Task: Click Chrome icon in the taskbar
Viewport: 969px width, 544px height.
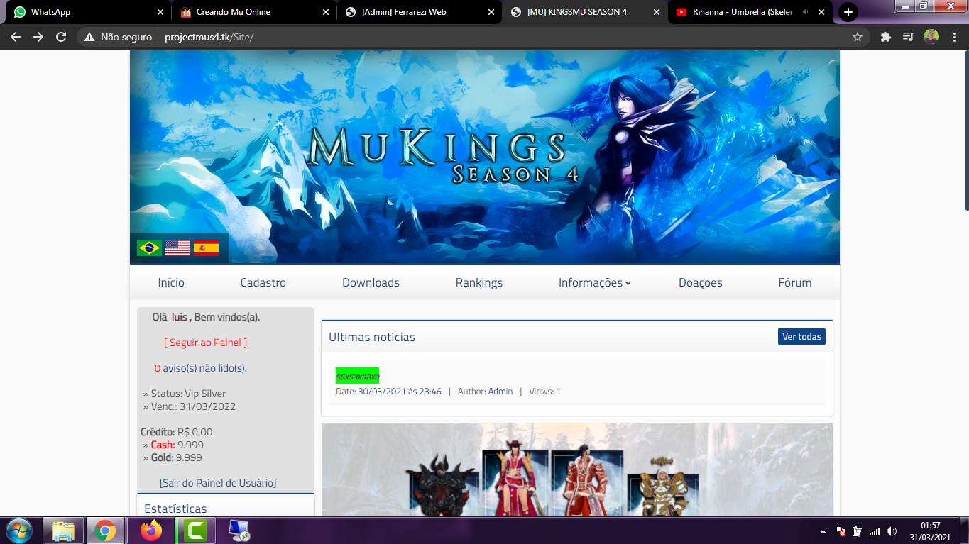Action: coord(105,531)
